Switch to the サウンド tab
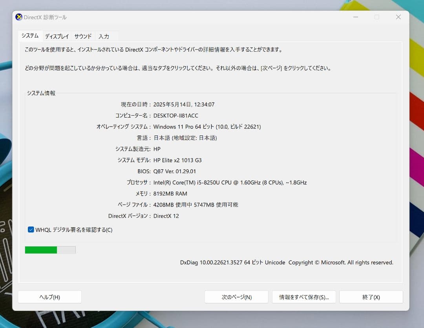The image size is (424, 328). click(82, 36)
